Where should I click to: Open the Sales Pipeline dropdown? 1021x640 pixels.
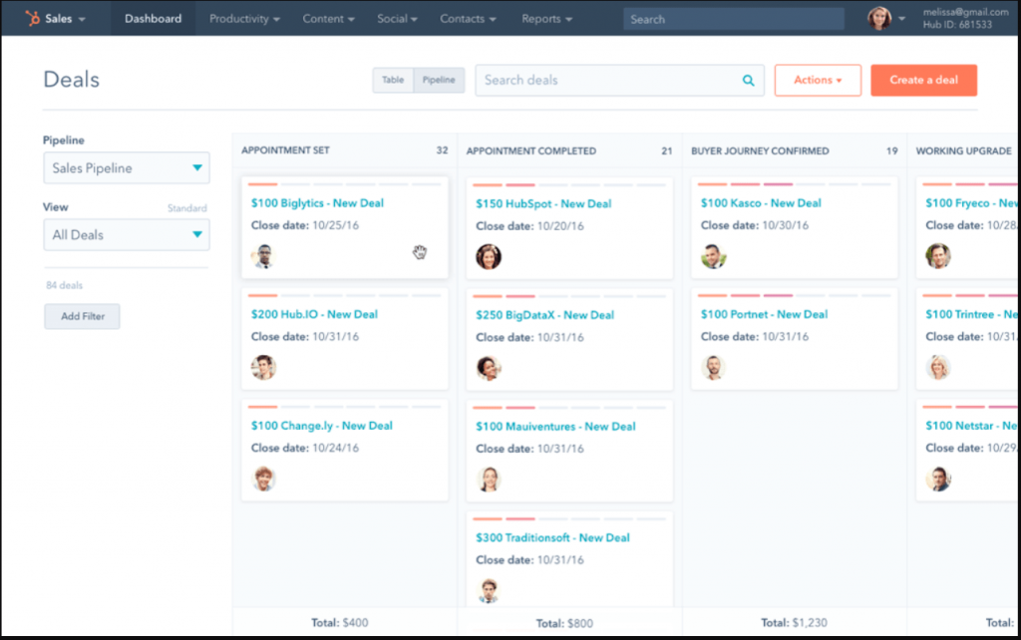[127, 168]
